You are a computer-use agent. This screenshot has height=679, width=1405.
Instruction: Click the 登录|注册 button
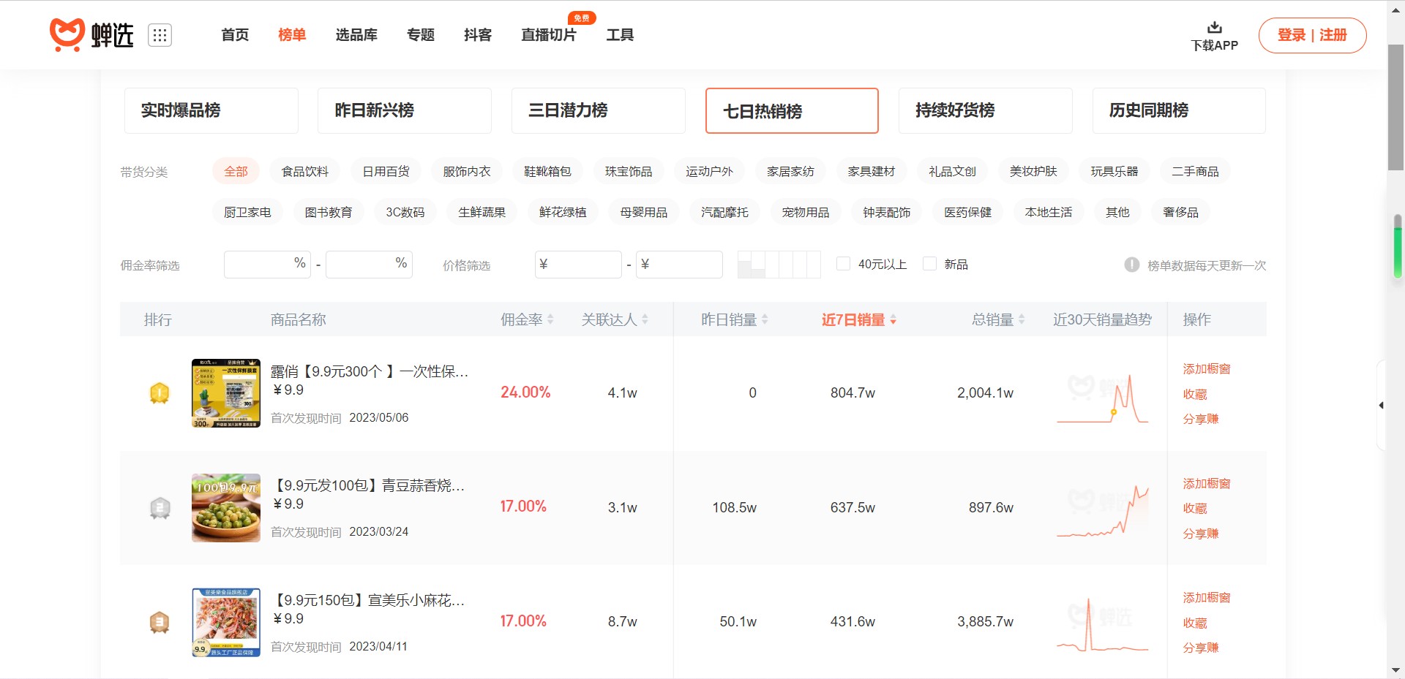point(1313,35)
